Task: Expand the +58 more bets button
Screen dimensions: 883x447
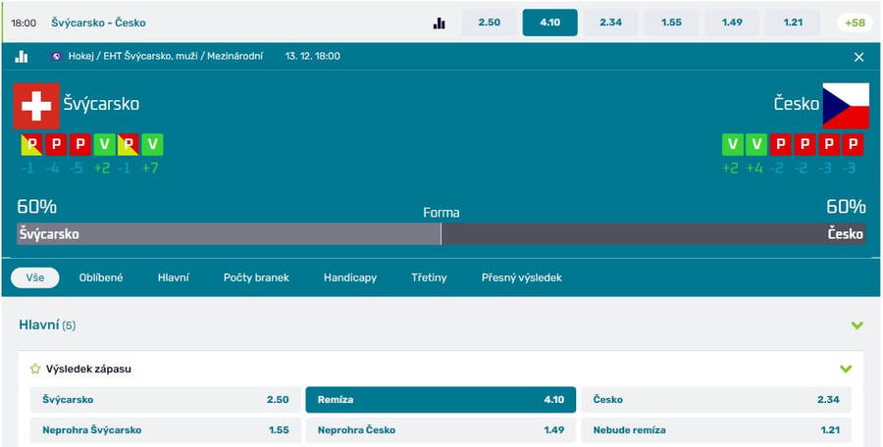Action: click(854, 23)
